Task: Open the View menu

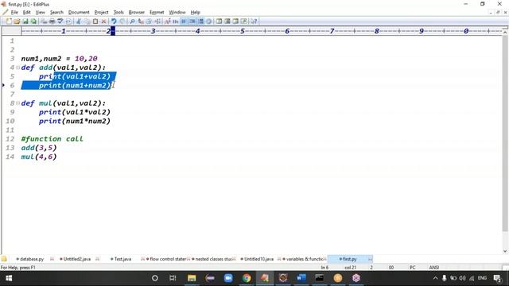Action: pyautogui.click(x=41, y=13)
